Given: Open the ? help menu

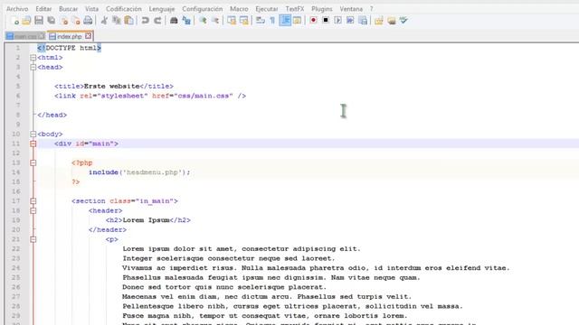Looking at the screenshot, I should pyautogui.click(x=372, y=8).
